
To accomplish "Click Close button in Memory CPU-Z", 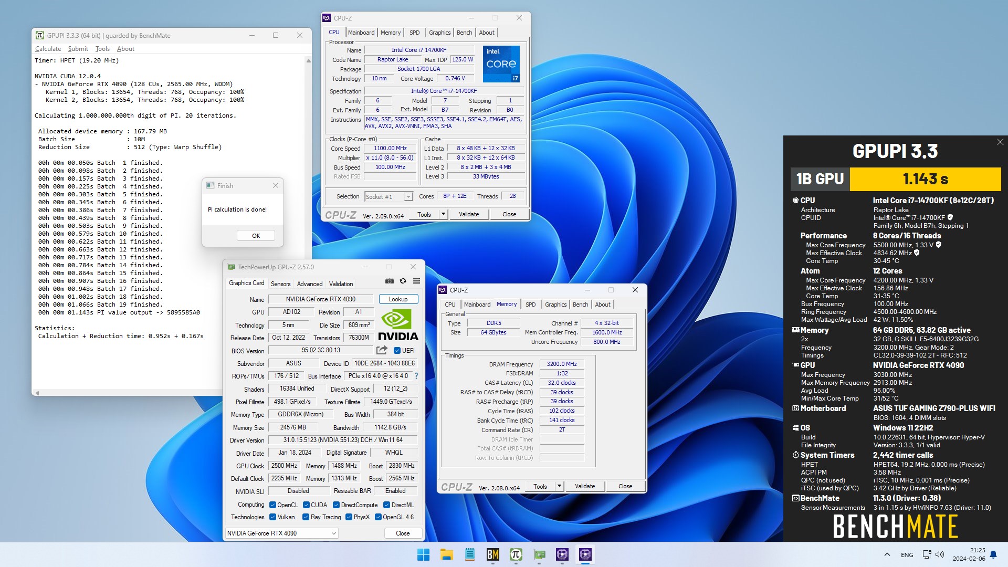I will point(625,486).
